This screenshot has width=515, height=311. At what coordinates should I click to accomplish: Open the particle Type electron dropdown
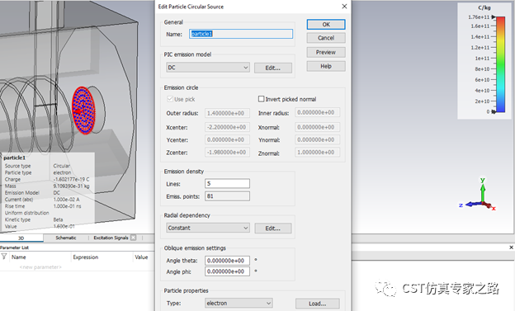point(239,303)
